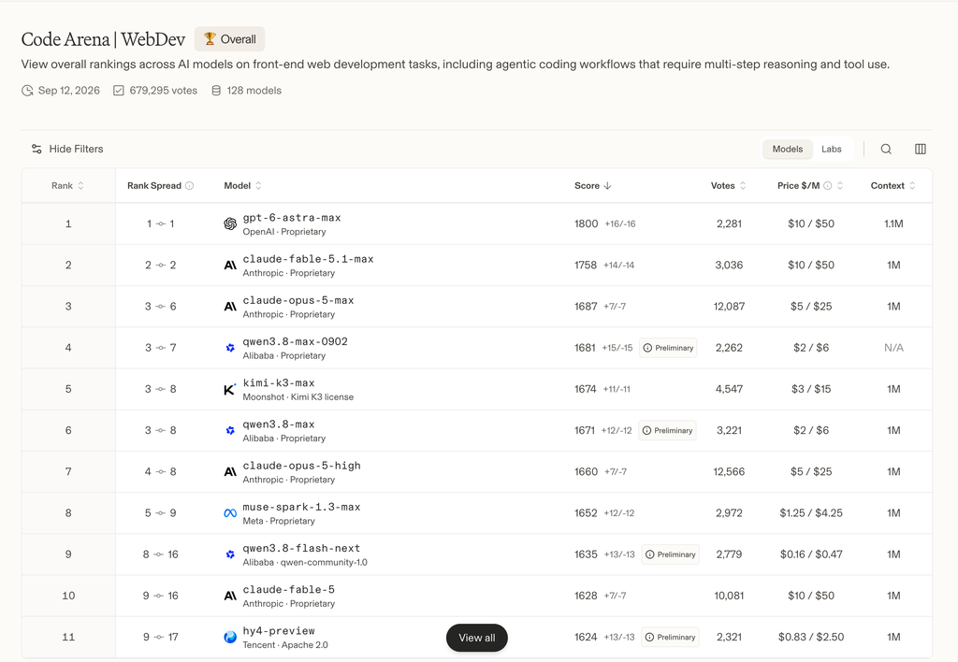This screenshot has width=958, height=662.
Task: Open the claude-opus-5-max model link
Action: (298, 300)
